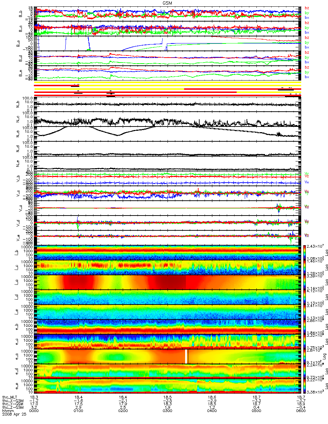Click the blue bx legend of B_b panel
The width and height of the screenshot is (328, 424).
click(x=307, y=18)
